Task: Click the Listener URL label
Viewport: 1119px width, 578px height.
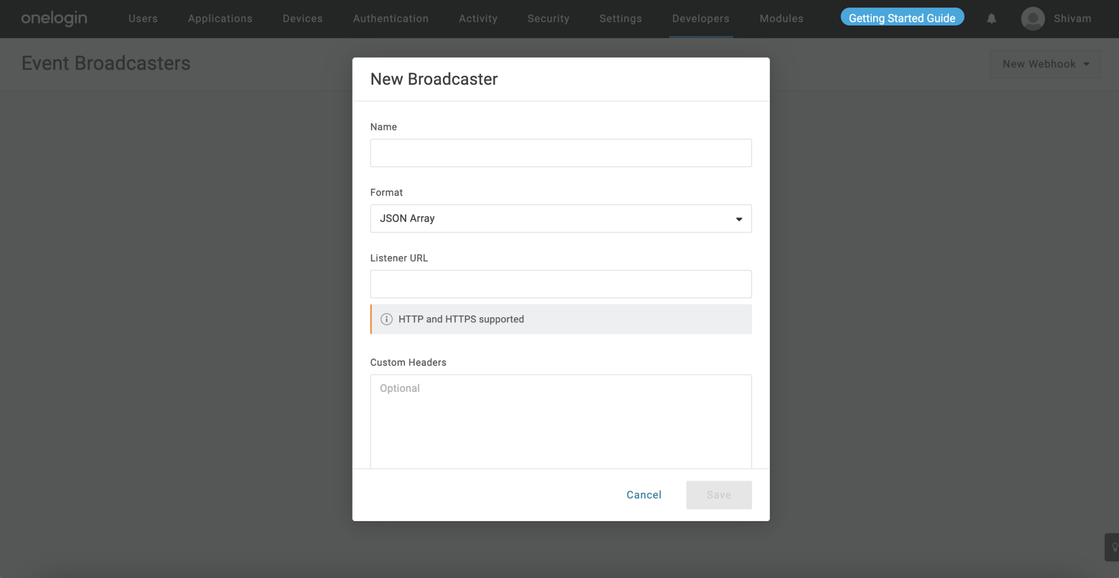Action: pos(399,258)
